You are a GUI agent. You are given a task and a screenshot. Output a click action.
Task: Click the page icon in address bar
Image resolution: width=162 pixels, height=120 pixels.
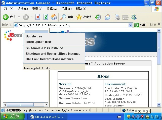pos(16,25)
